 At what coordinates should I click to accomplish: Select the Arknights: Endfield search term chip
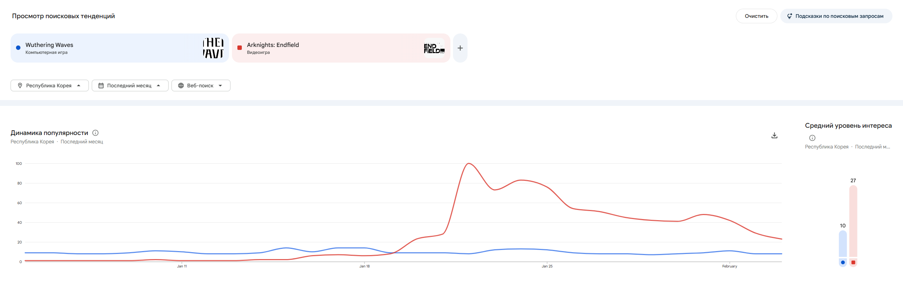328,48
